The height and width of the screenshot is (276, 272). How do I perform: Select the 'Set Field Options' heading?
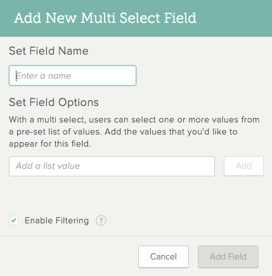tap(54, 102)
